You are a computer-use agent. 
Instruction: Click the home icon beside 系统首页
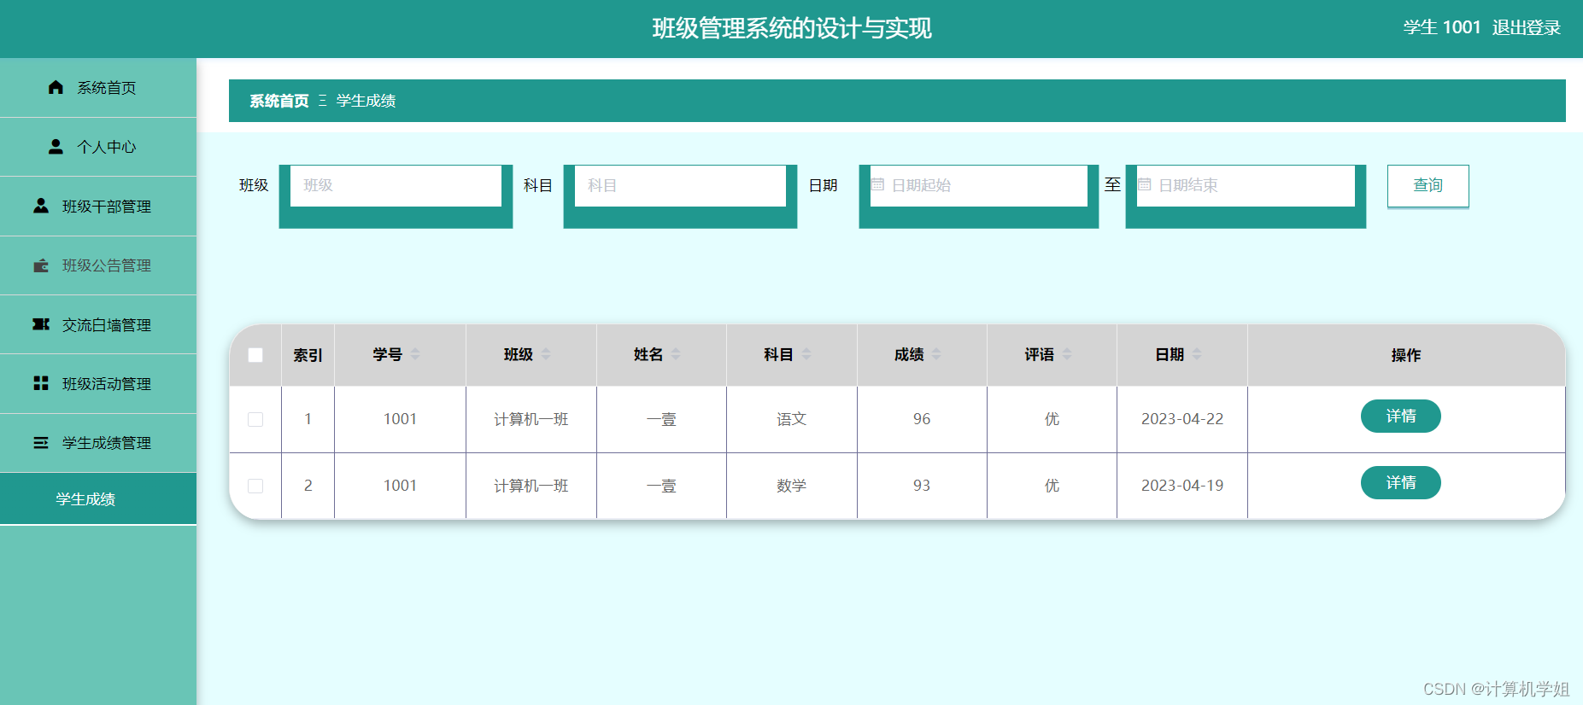56,87
